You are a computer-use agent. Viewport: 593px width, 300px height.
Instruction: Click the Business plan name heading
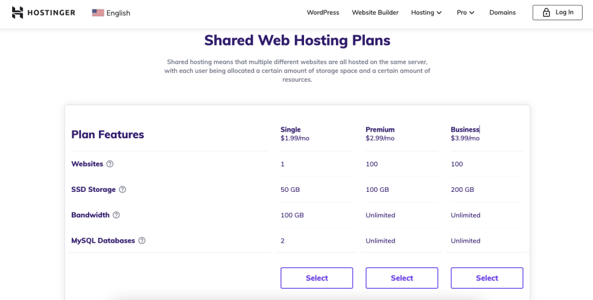[x=465, y=129]
